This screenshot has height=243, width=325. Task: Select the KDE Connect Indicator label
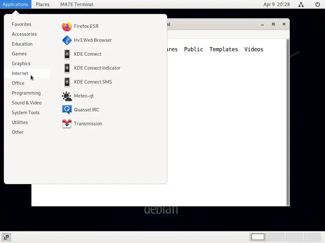point(97,68)
